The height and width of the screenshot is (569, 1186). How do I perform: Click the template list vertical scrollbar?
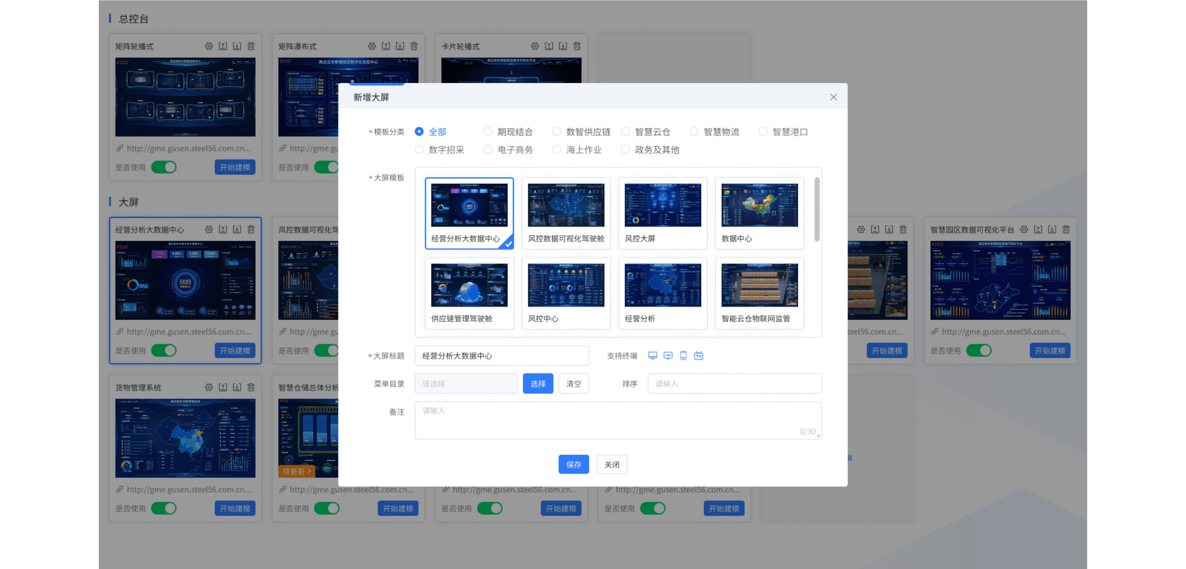[817, 210]
